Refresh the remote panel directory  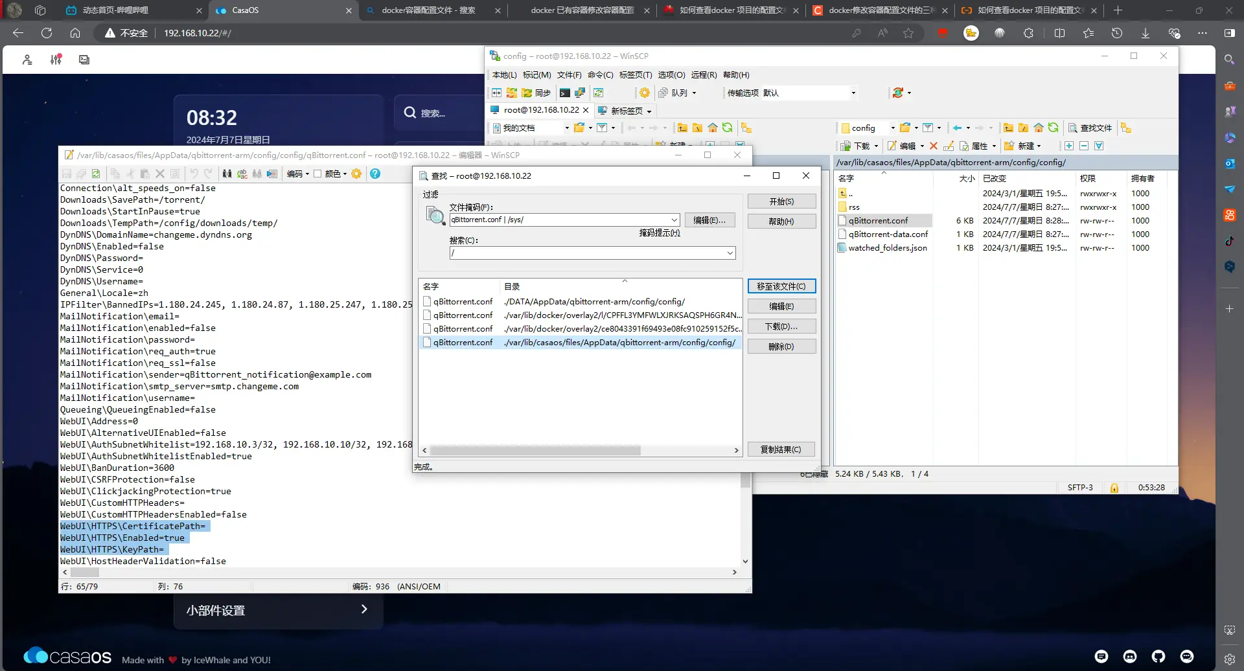(x=1054, y=128)
